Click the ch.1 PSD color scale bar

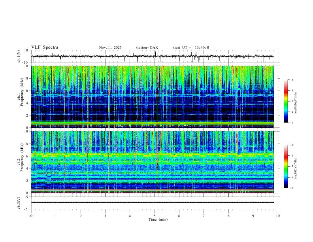(x=286, y=101)
